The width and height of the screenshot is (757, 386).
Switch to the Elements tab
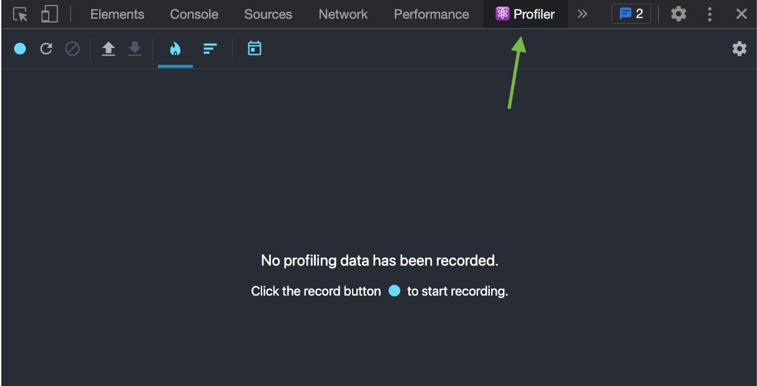tap(117, 14)
